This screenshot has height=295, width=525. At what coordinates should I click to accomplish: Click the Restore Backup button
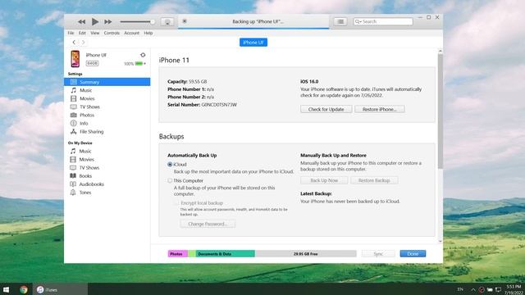click(374, 180)
